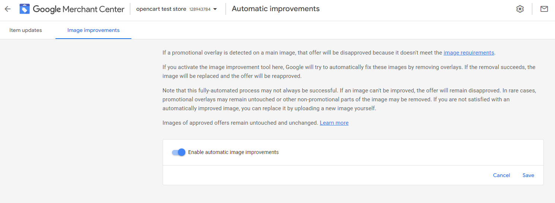Click the Google Merchant Center title text
Image resolution: width=555 pixels, height=203 pixels.
point(79,9)
